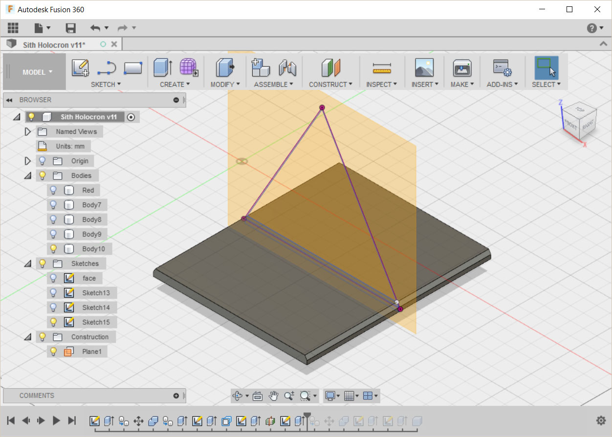This screenshot has width=612, height=437.
Task: Click the Scripts and Add-Ins icon
Action: point(502,68)
